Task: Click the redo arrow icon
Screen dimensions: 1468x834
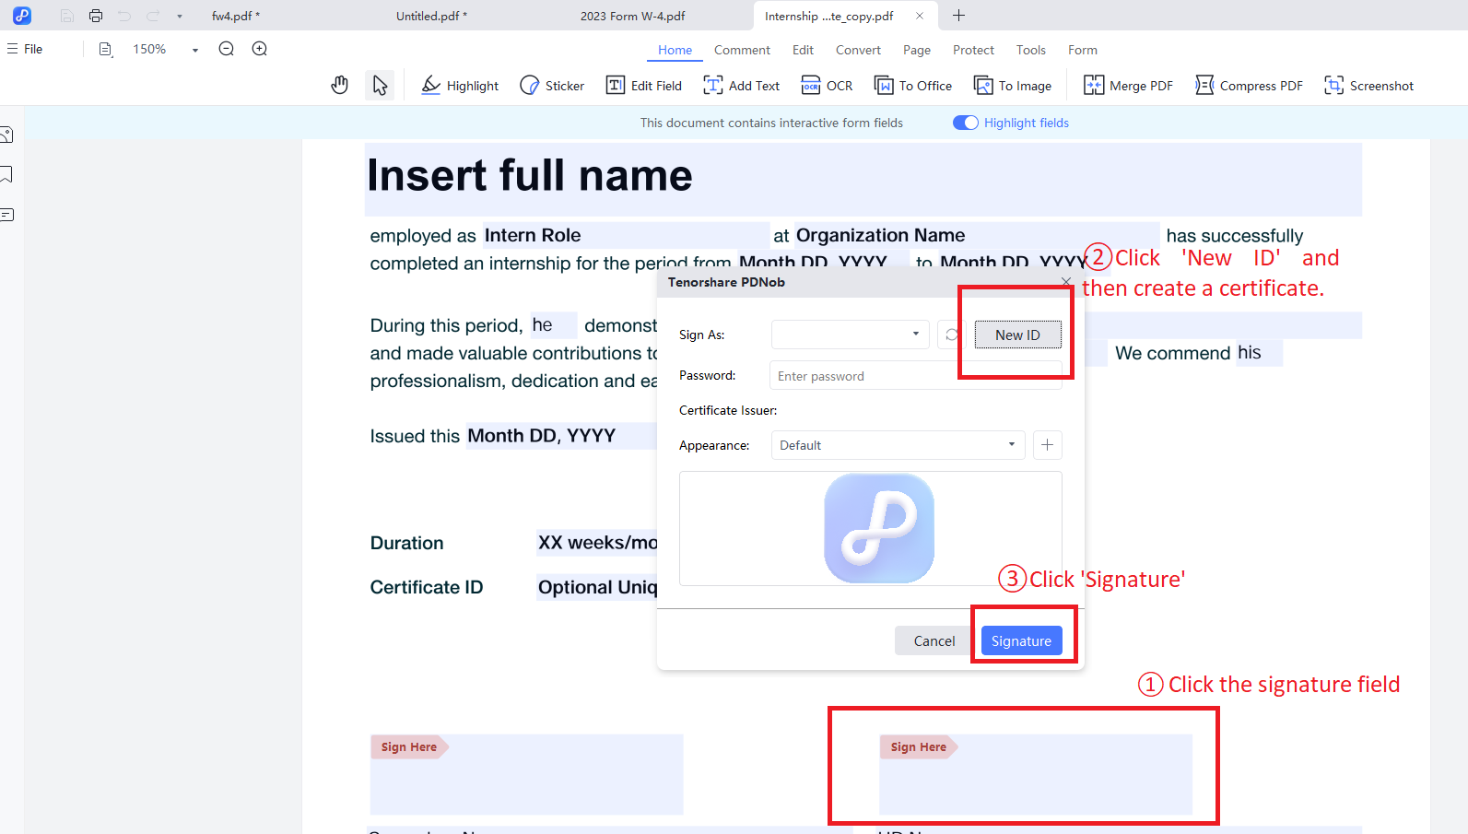Action: click(x=153, y=16)
